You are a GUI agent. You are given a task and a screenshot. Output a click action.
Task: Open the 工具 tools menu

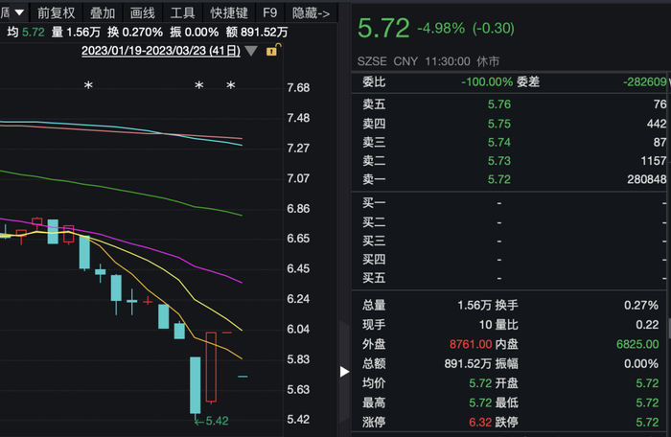click(182, 13)
